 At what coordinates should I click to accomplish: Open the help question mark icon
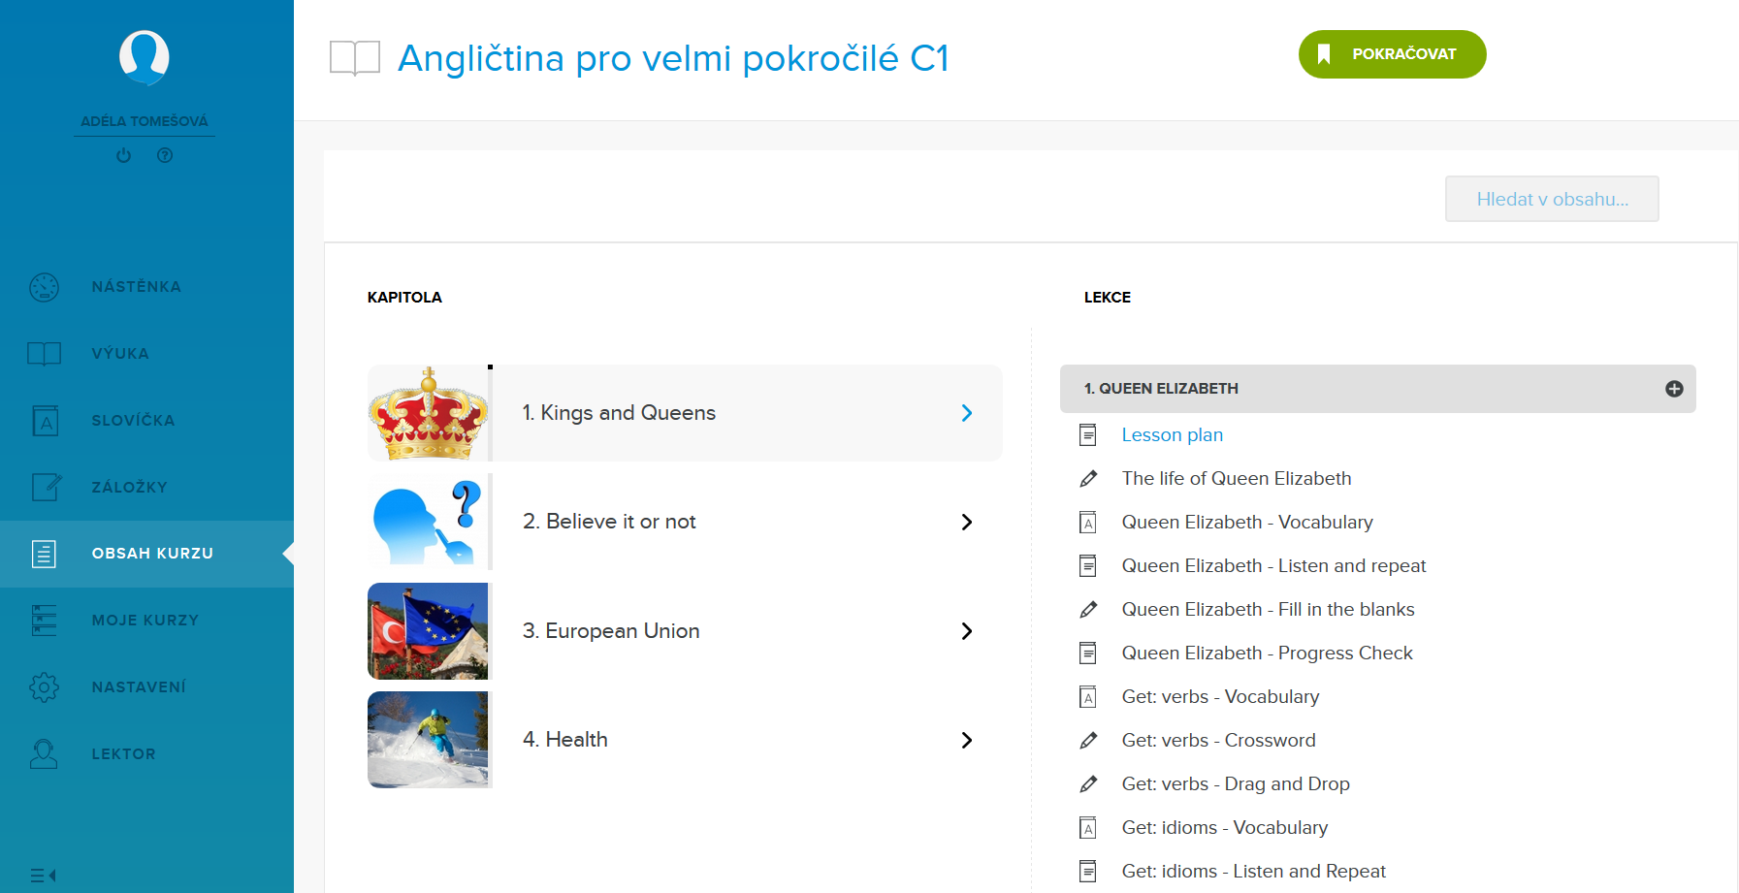[x=165, y=155]
